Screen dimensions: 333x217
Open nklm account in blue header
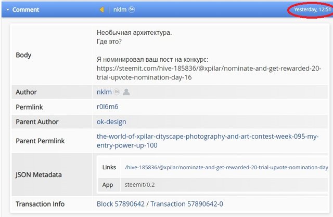[120, 9]
